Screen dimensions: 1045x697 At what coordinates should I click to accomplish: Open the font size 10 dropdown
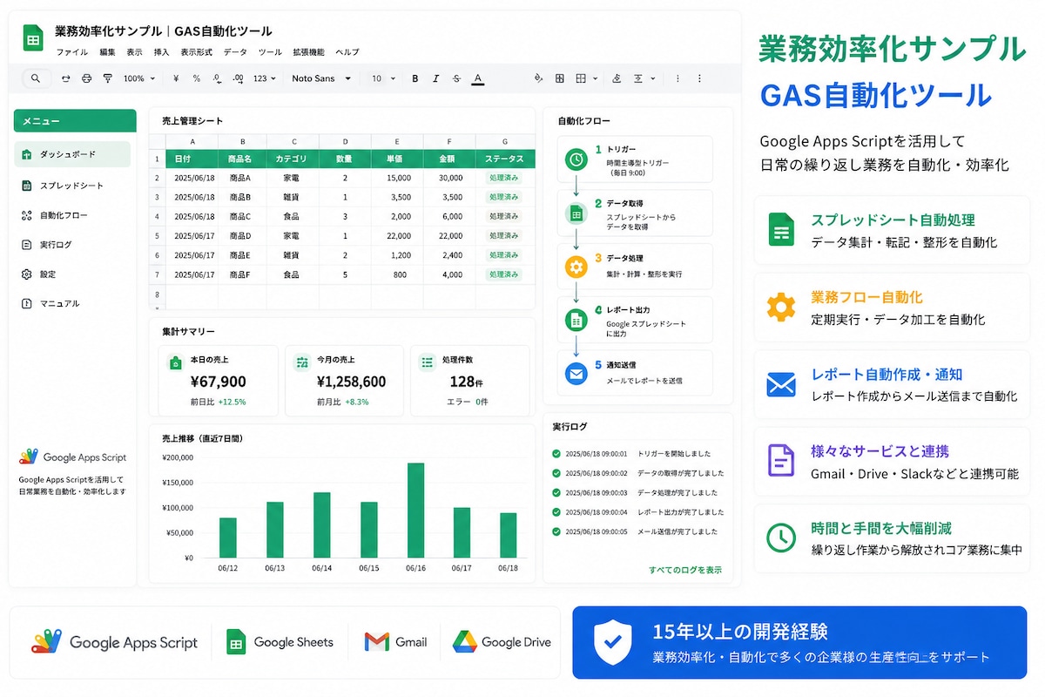(383, 78)
